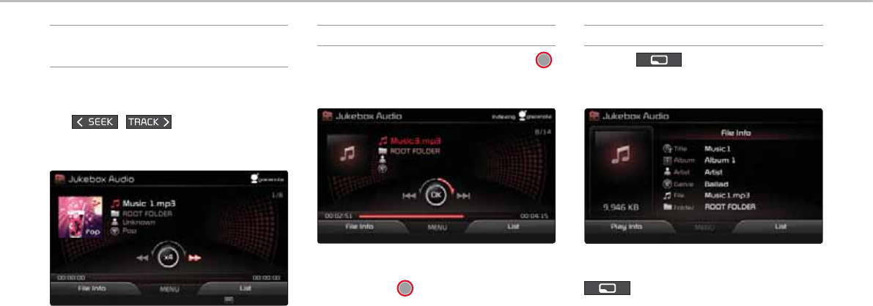Tap the fast-forward arrows in the left screen
The height and width of the screenshot is (306, 873).
[x=194, y=258]
